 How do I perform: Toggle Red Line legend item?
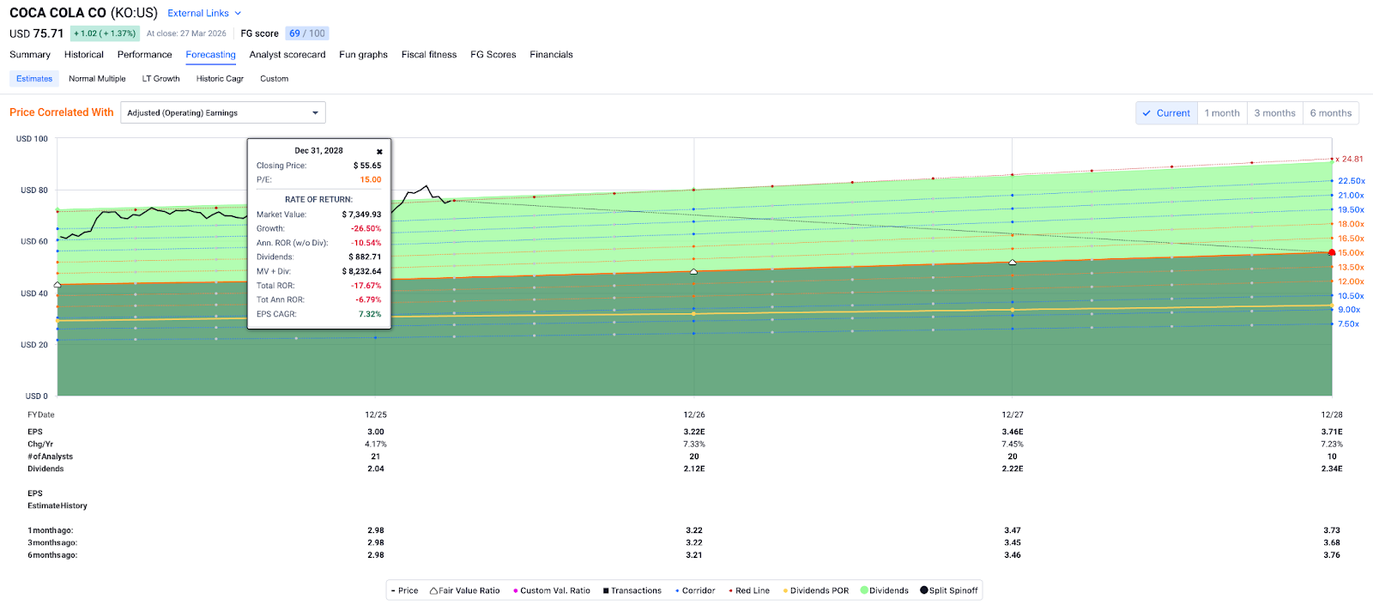tap(749, 590)
